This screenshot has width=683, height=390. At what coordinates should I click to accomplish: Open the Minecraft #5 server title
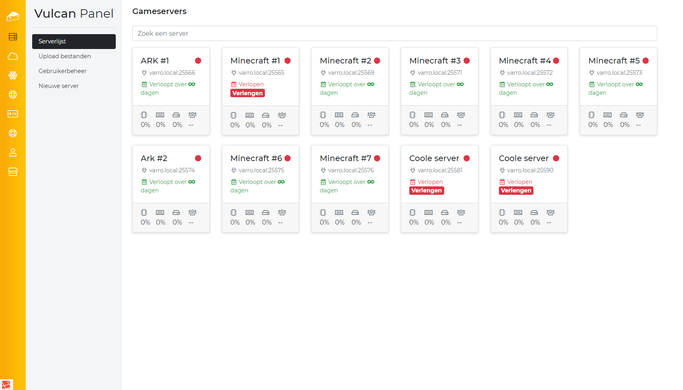click(x=613, y=61)
